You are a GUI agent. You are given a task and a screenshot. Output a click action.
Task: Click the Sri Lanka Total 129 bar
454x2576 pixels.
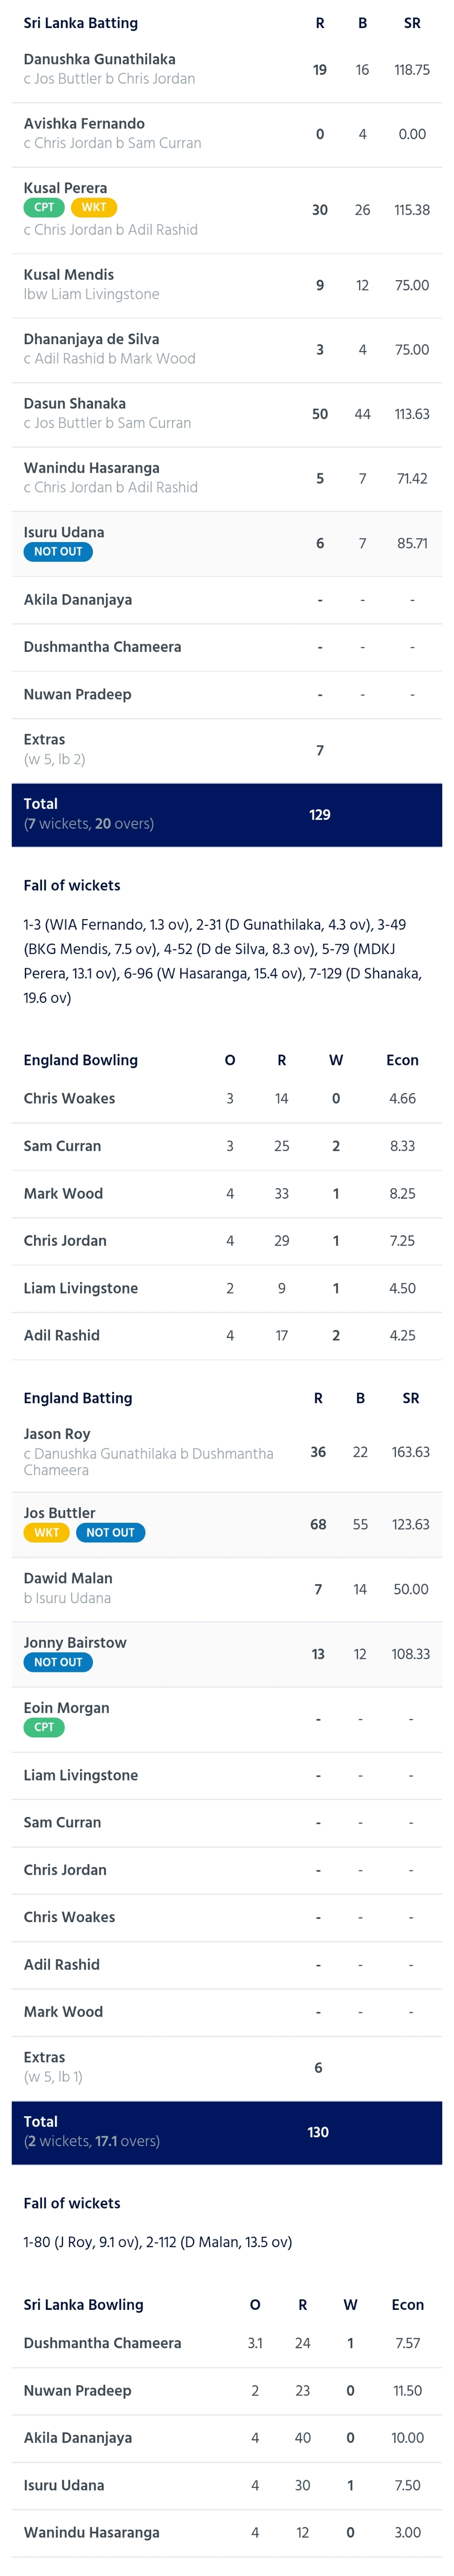227,814
